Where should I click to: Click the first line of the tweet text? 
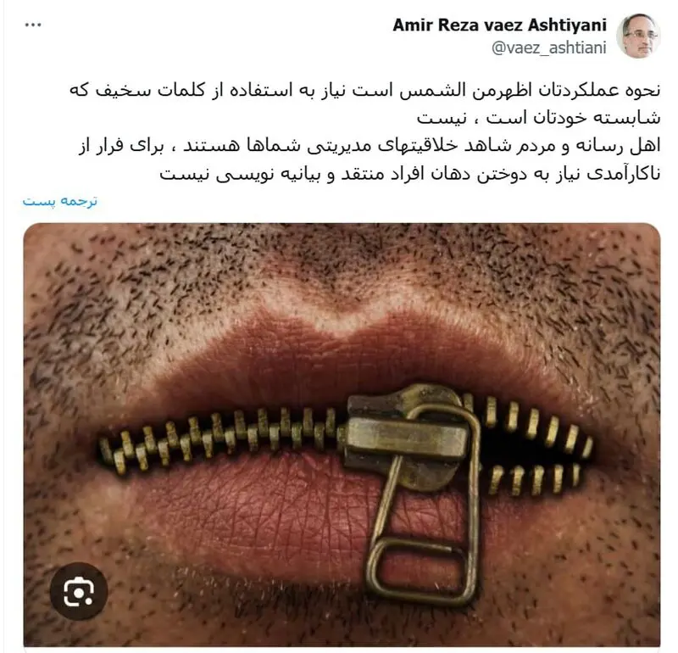(x=365, y=91)
